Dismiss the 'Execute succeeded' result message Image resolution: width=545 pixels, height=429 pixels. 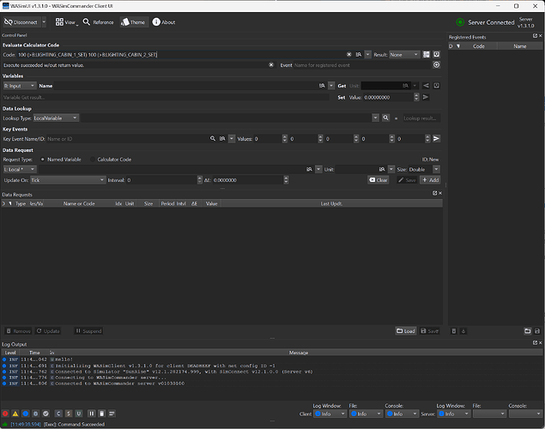(271, 65)
